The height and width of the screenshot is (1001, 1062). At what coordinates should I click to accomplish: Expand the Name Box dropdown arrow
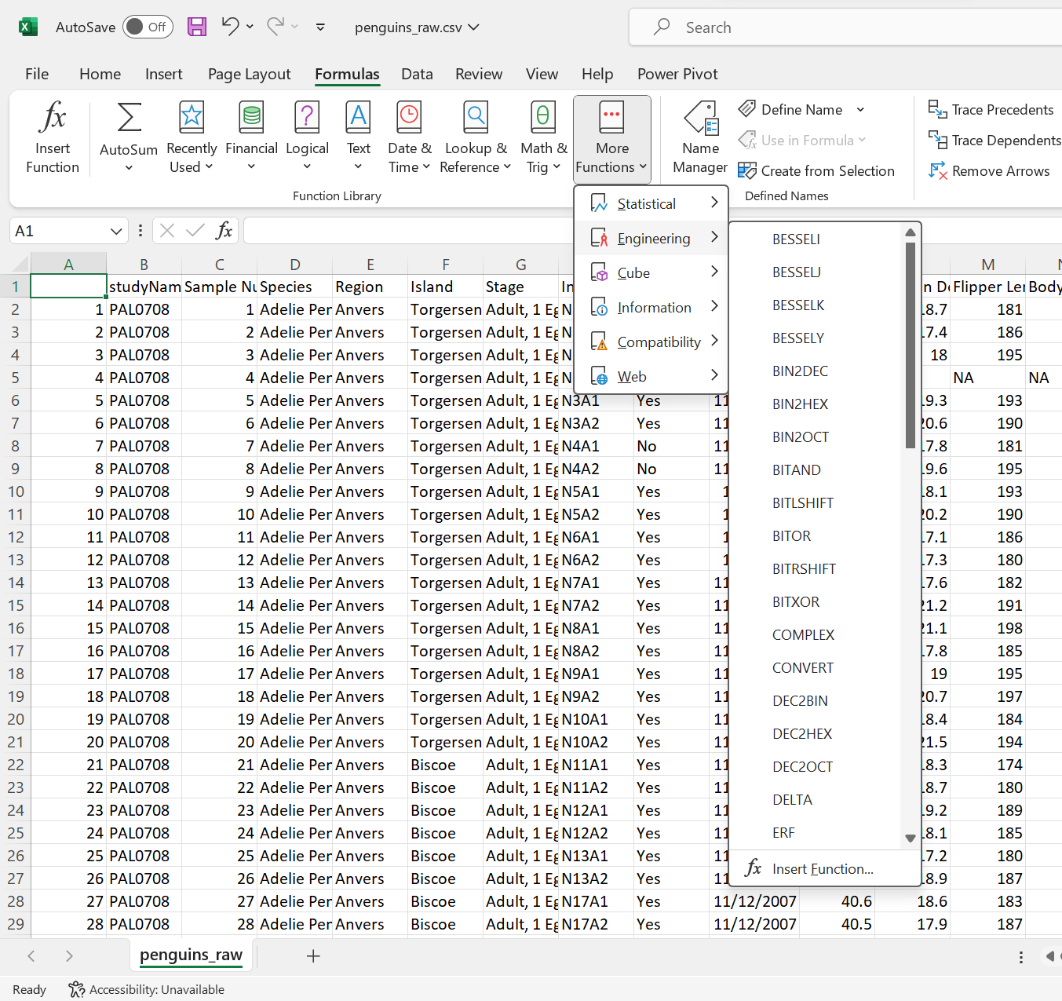(x=116, y=231)
